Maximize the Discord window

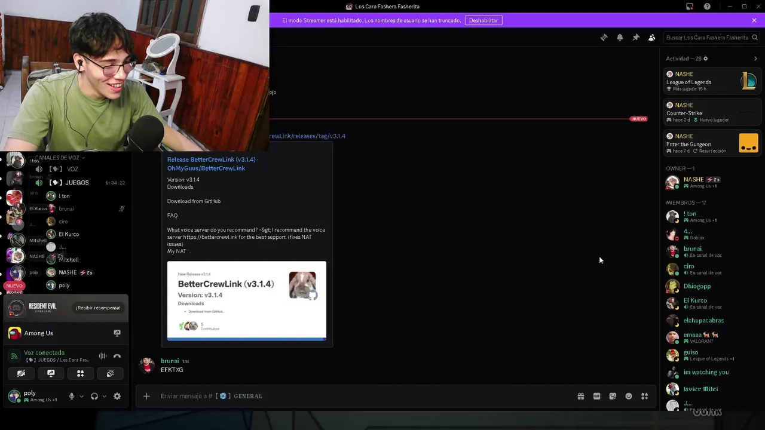pos(744,7)
